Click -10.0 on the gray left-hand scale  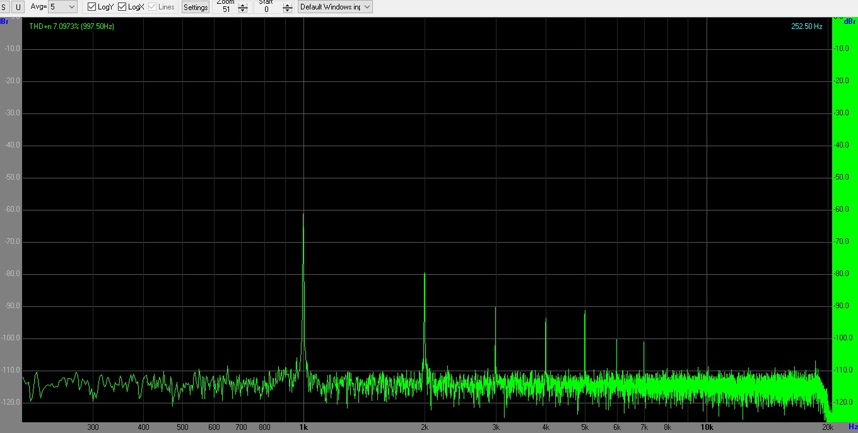12,49
